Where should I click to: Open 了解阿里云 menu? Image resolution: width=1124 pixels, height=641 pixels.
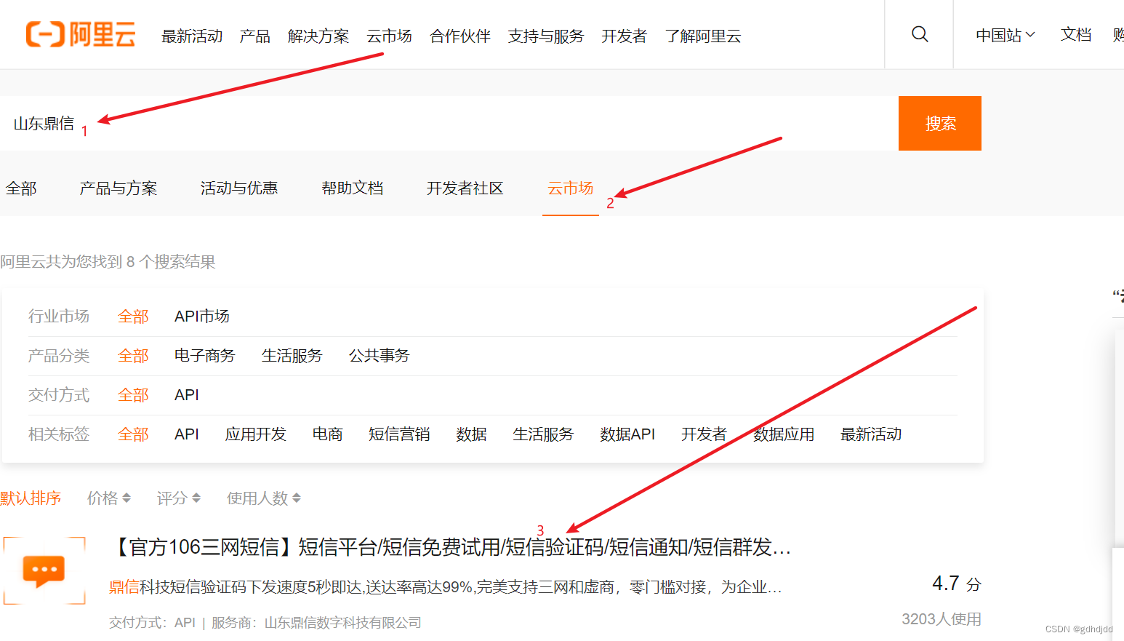(x=703, y=36)
